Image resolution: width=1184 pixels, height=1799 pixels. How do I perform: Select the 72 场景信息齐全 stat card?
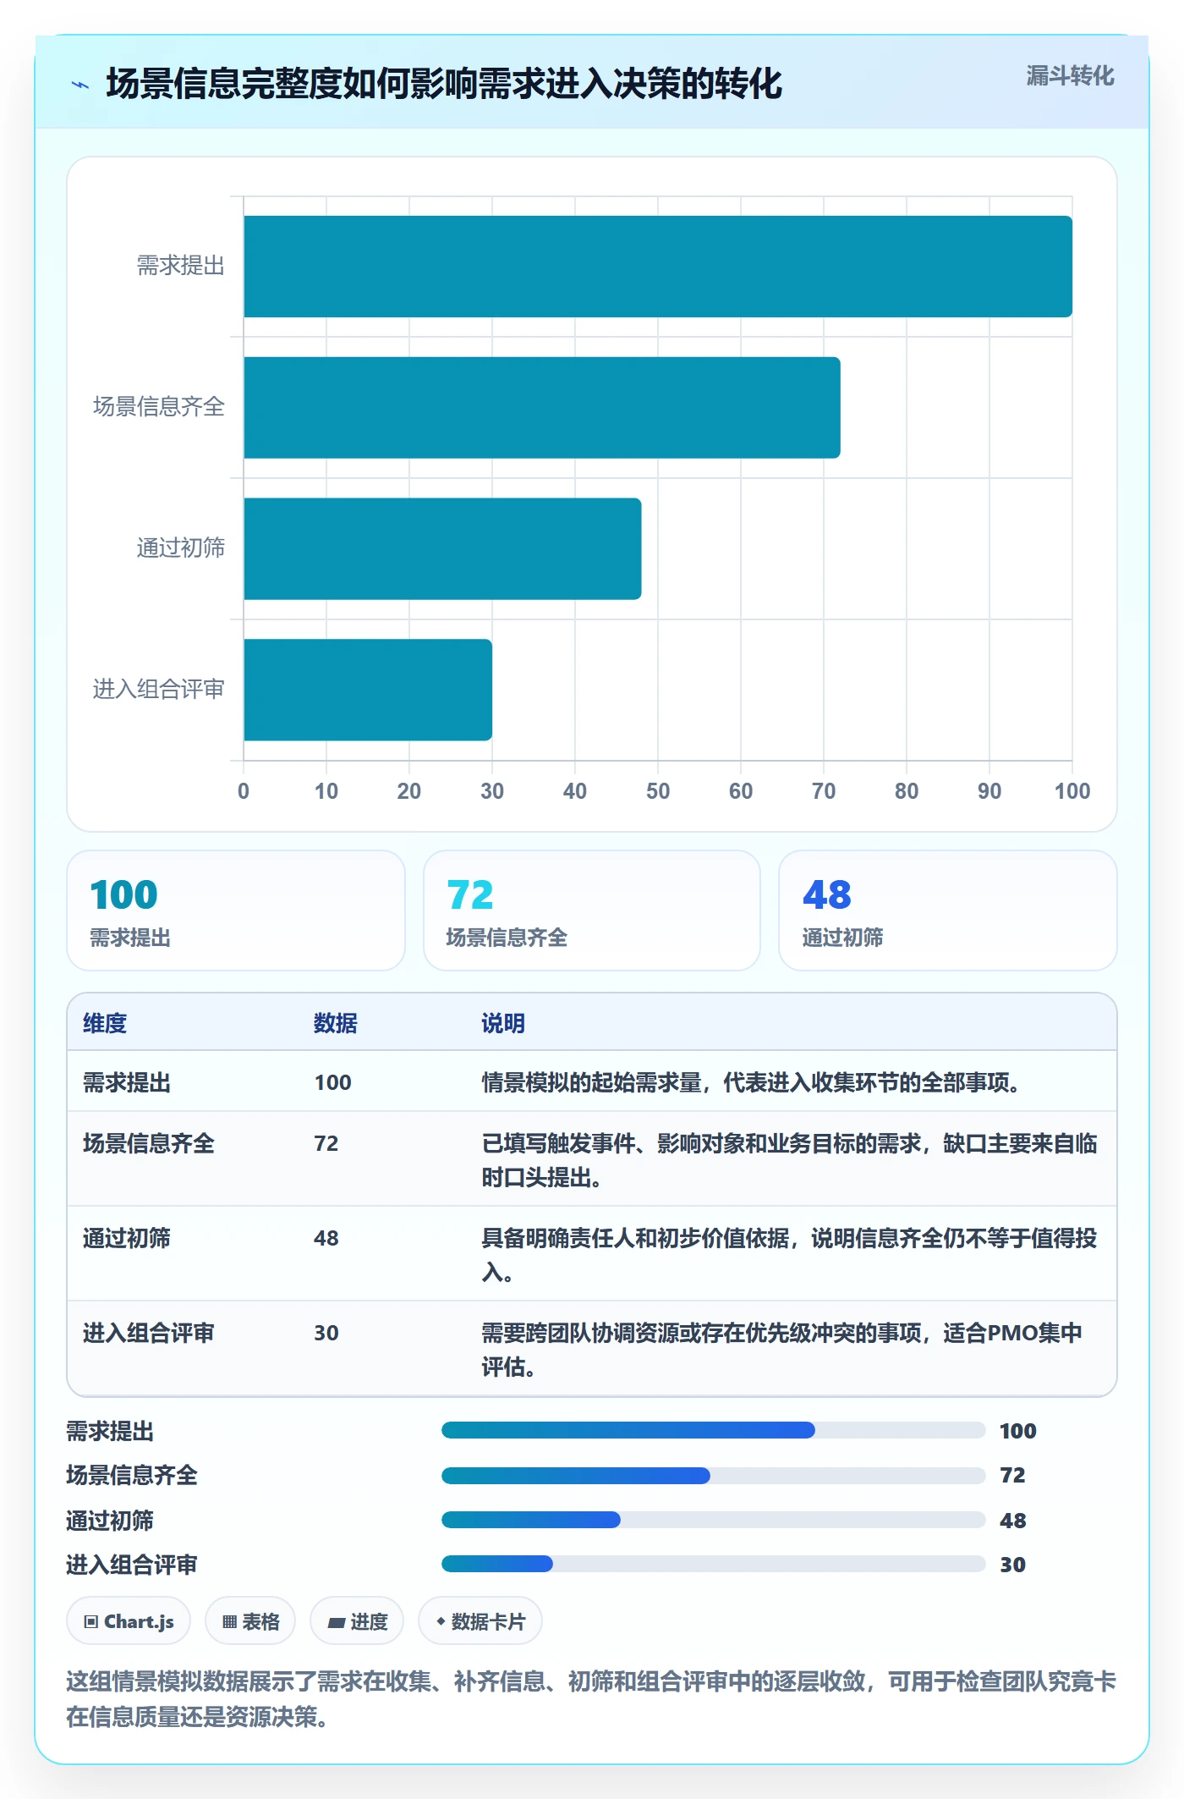point(592,911)
